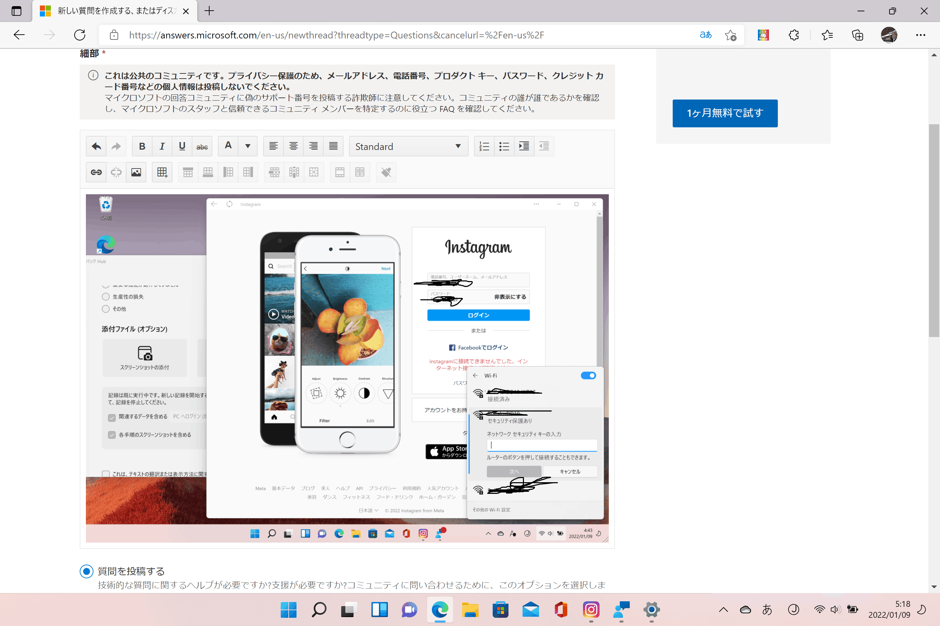940x626 pixels.
Task: Click the editor Undo arrow
Action: pyautogui.click(x=96, y=147)
